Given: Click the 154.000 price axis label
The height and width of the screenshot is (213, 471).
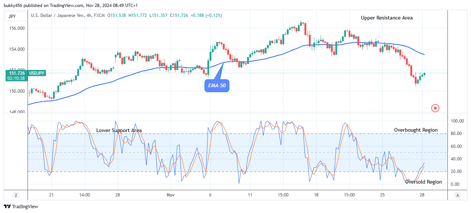Looking at the screenshot, I should (17, 49).
